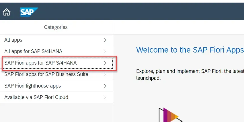
Task: Open the All apps for SAP S/4HANA label
Action: tap(33, 51)
